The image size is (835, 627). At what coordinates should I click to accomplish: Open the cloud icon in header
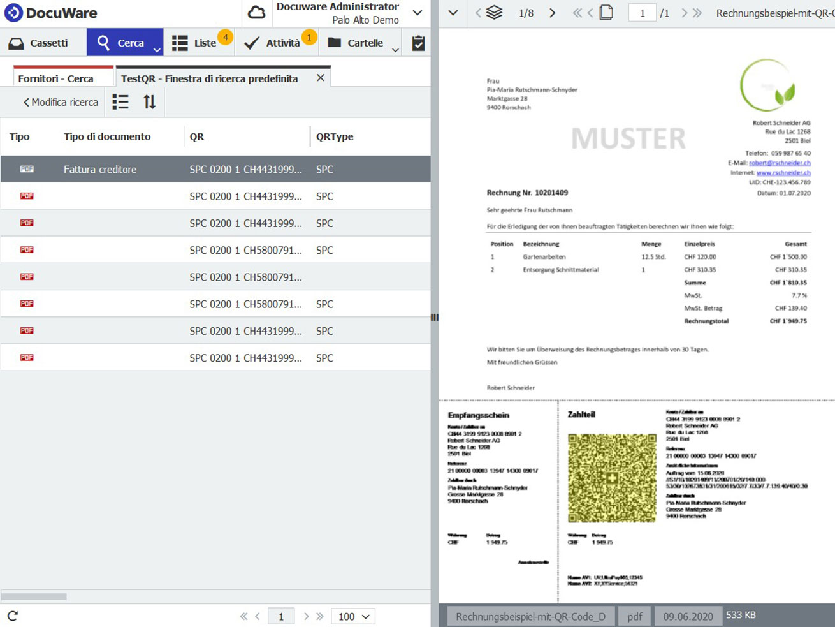[x=256, y=13]
